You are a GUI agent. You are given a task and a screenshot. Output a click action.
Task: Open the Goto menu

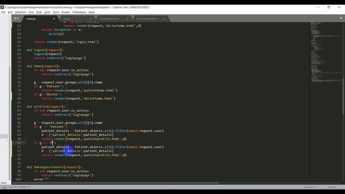click(47, 12)
